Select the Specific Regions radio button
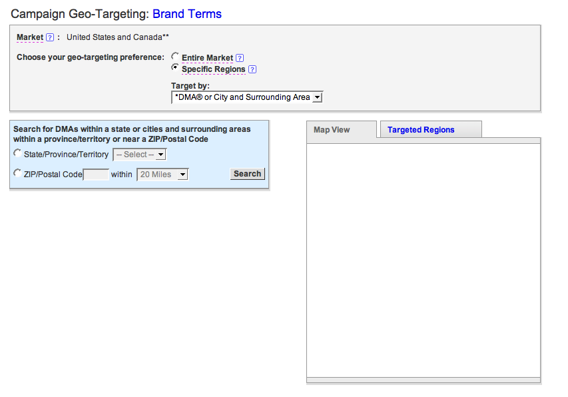Image resolution: width=568 pixels, height=397 pixels. click(175, 69)
